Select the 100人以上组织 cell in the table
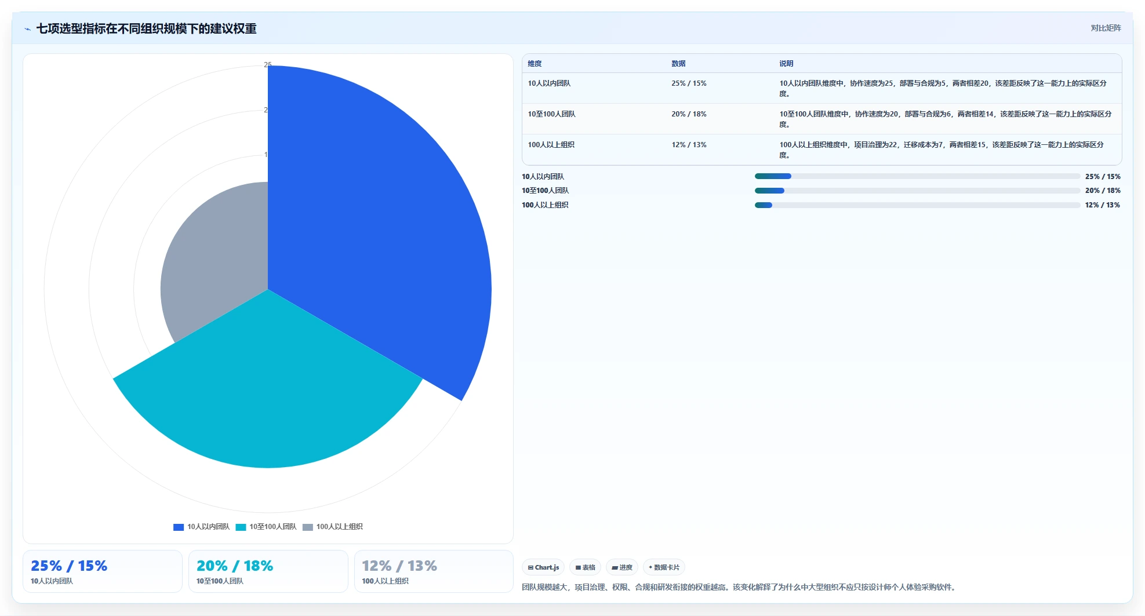The width and height of the screenshot is (1145, 616). 551,145
